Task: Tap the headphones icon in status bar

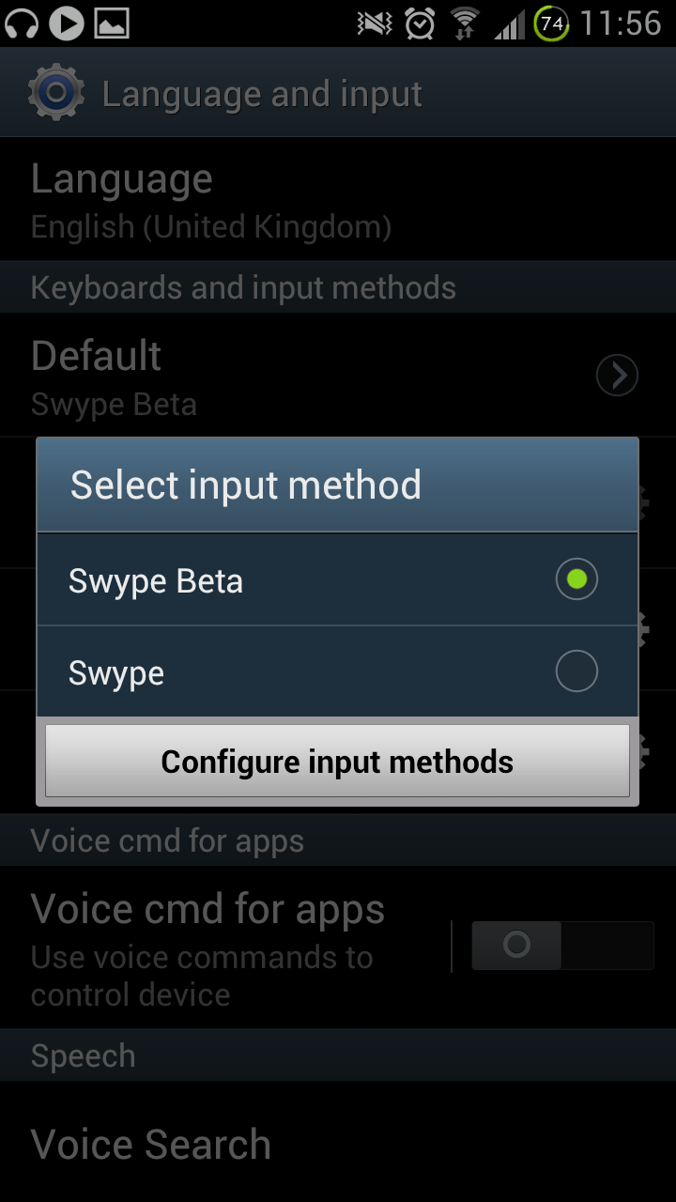Action: (x=21, y=23)
